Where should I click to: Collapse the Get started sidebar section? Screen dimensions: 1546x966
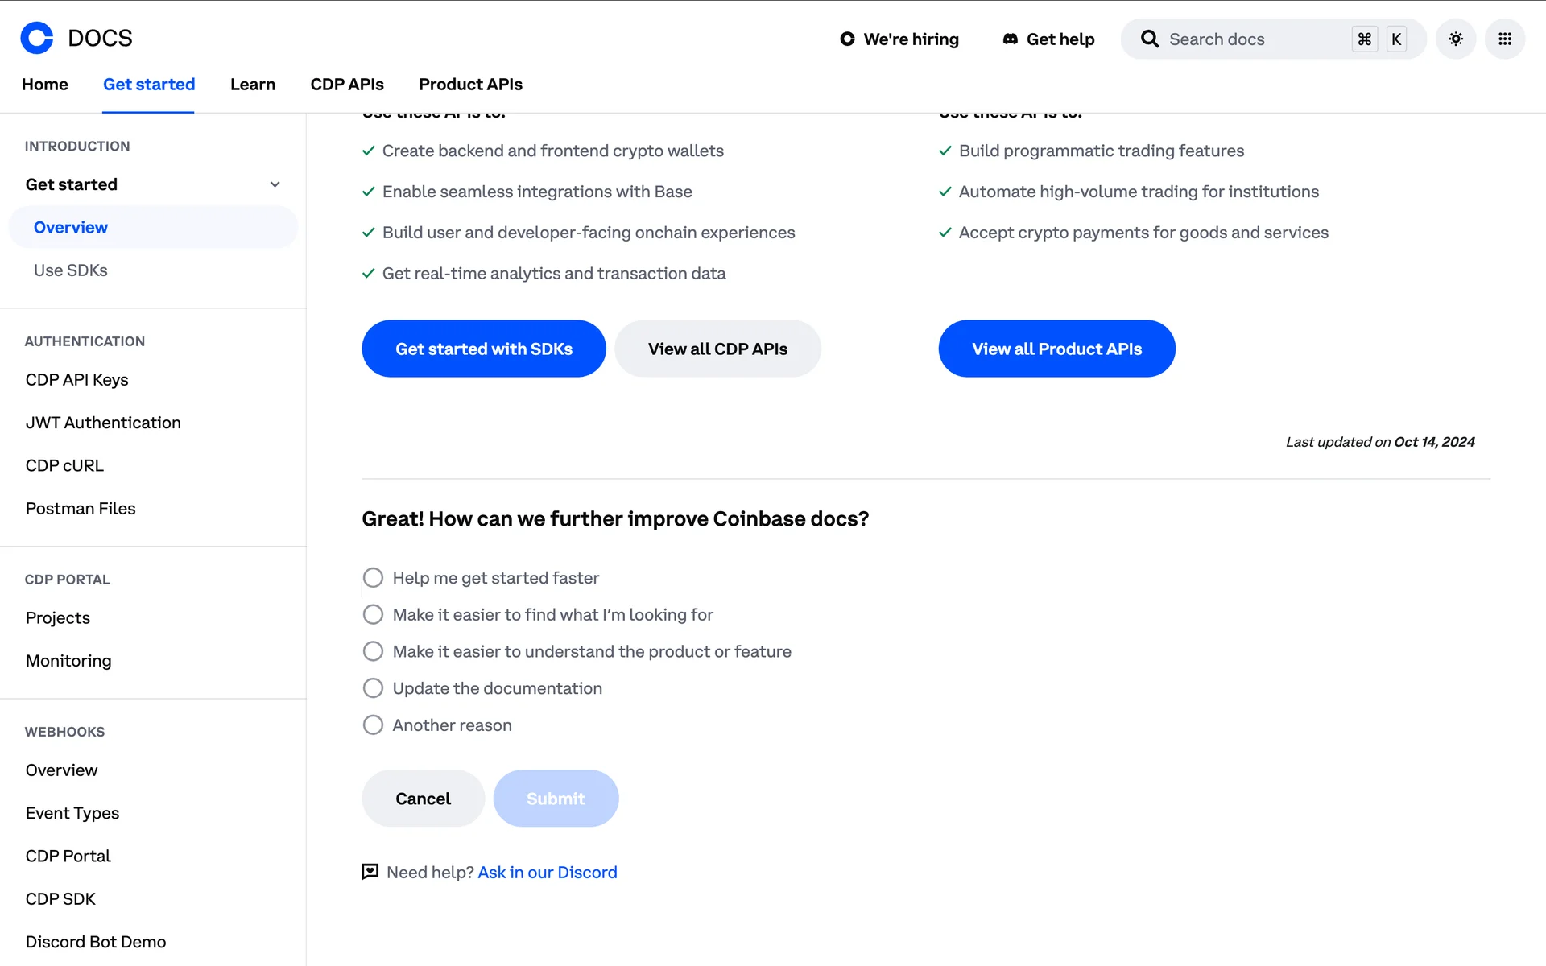point(275,184)
